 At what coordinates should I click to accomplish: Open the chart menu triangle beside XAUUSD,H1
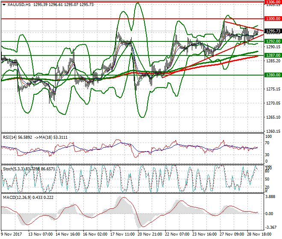(4, 5)
